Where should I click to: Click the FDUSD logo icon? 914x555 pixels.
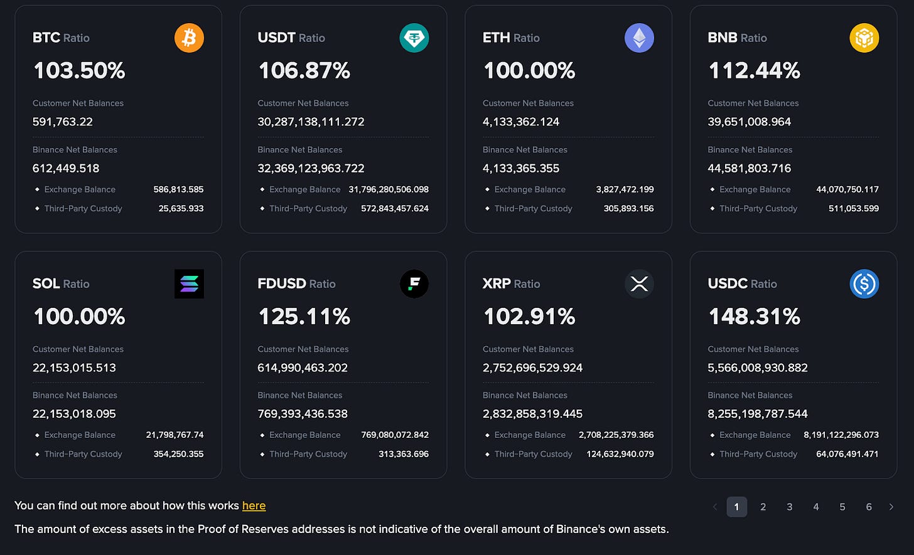(x=414, y=283)
